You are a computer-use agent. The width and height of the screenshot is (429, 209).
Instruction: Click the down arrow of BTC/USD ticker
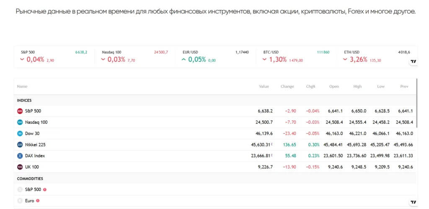(264, 60)
